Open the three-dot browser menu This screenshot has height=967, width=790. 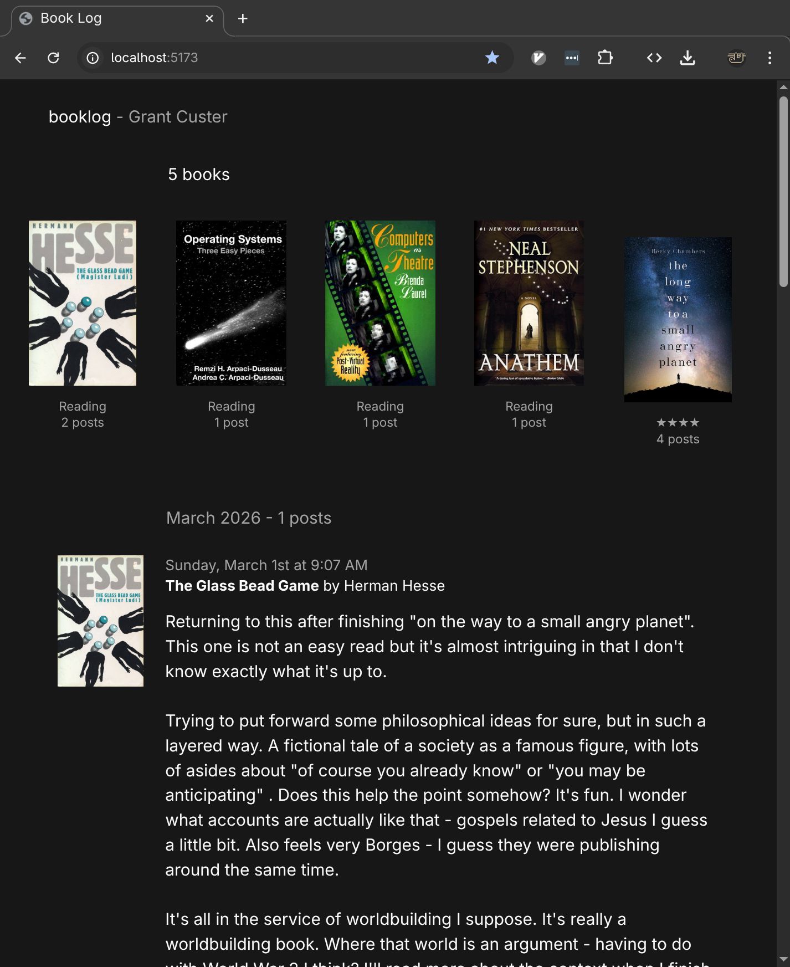770,58
